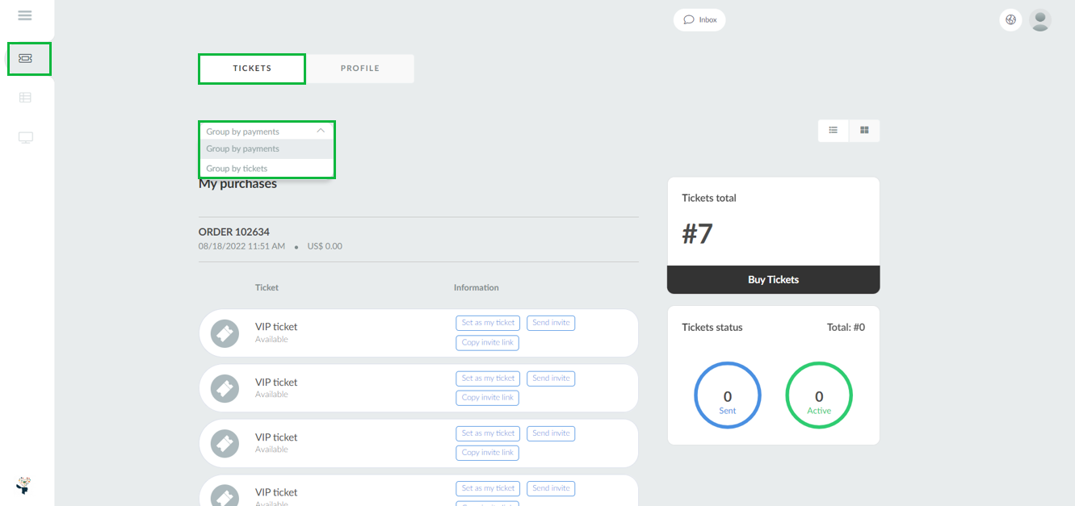The width and height of the screenshot is (1075, 506).
Task: Select Group by tickets option
Action: 267,169
